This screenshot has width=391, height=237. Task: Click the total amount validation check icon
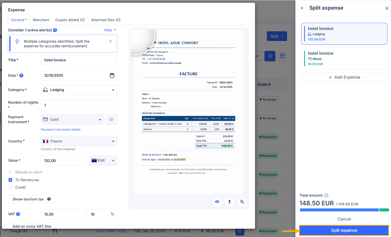tap(326, 195)
